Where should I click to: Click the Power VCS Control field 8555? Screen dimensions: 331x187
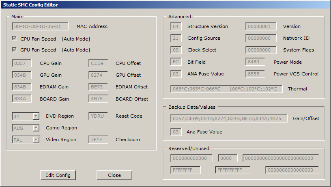point(255,74)
